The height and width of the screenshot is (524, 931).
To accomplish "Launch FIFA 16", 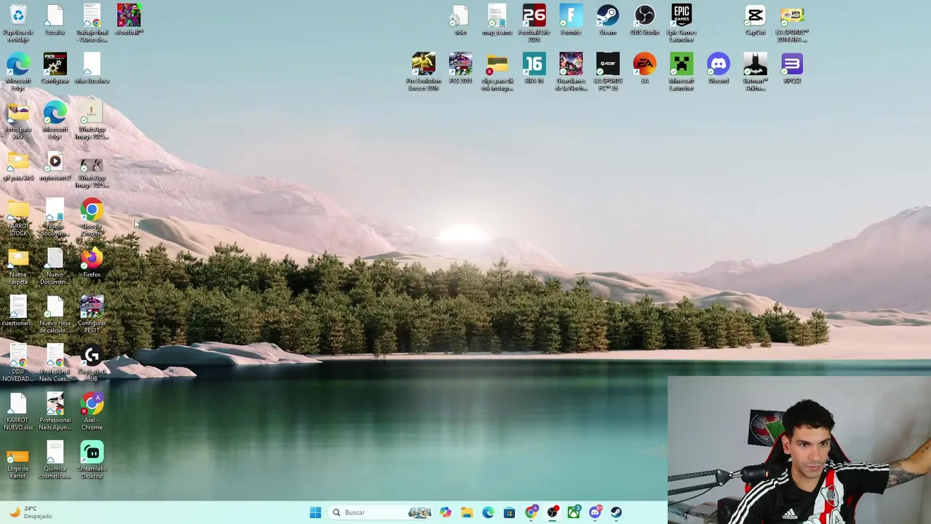I will pos(534,68).
